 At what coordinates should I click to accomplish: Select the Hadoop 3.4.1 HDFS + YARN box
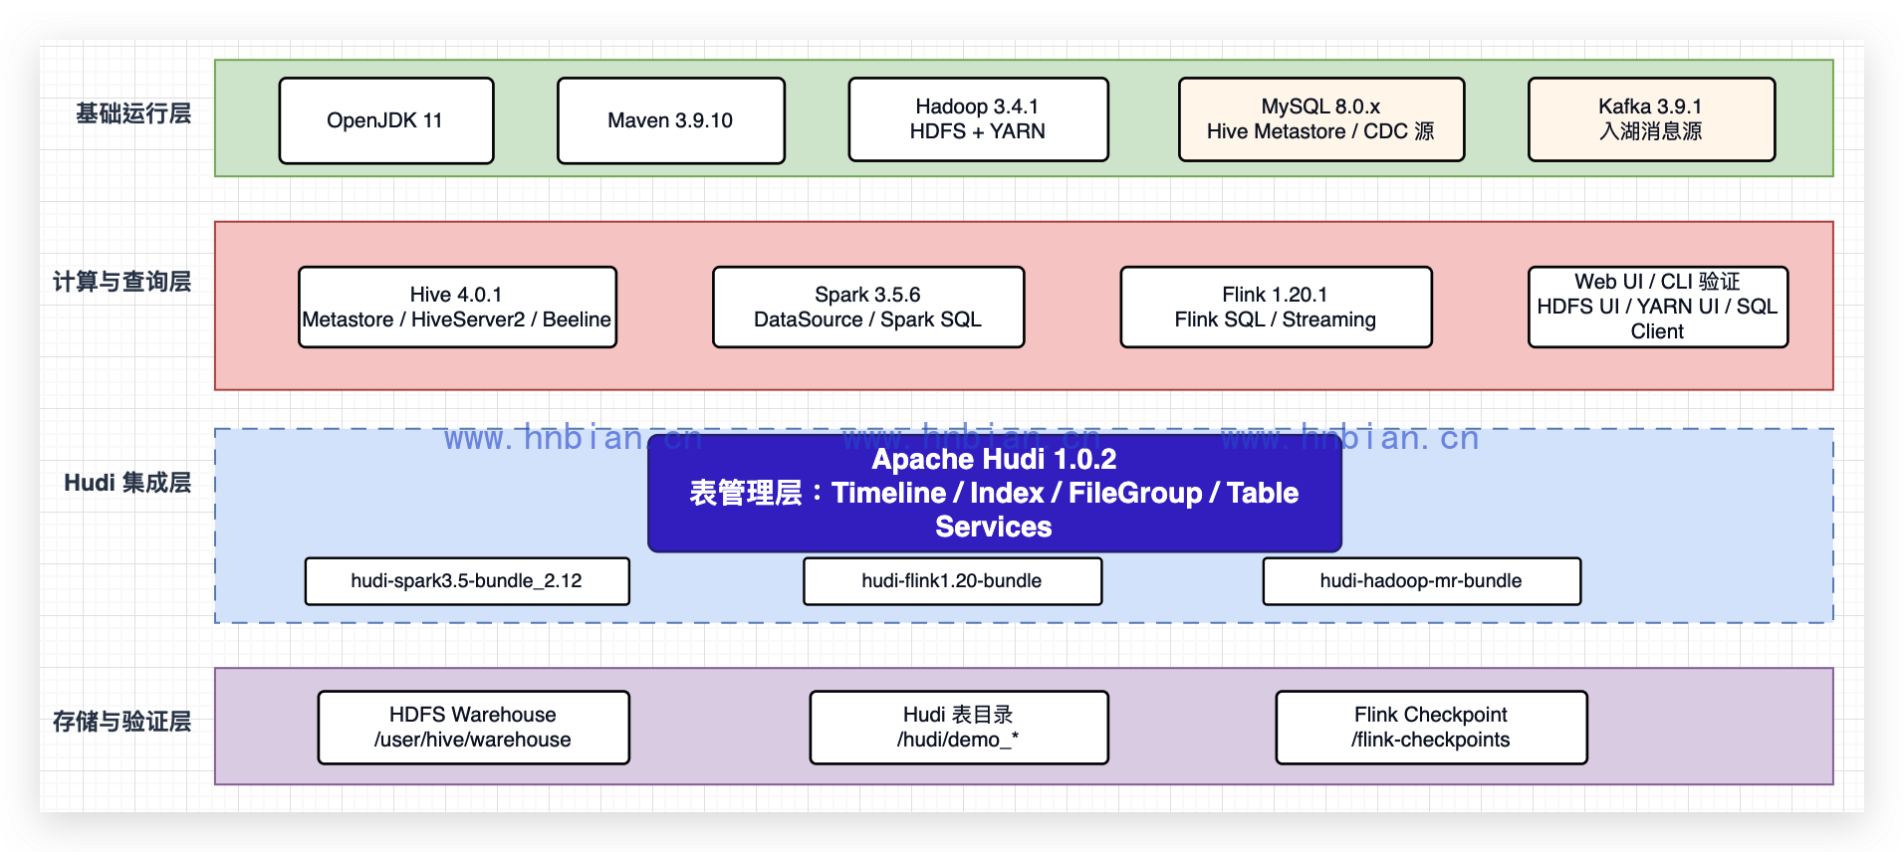(x=978, y=119)
